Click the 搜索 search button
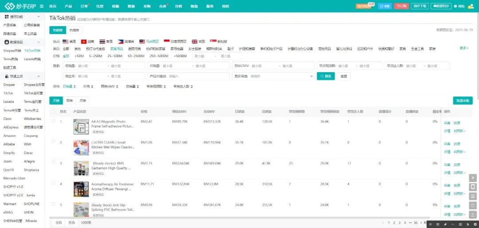This screenshot has width=479, height=228. 326,76
